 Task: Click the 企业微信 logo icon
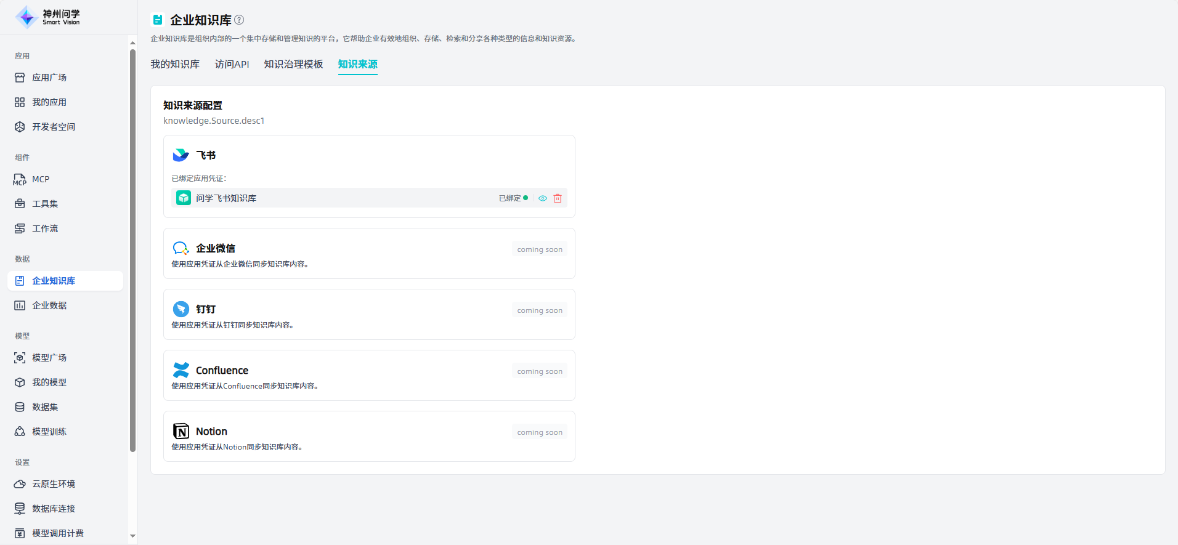181,248
